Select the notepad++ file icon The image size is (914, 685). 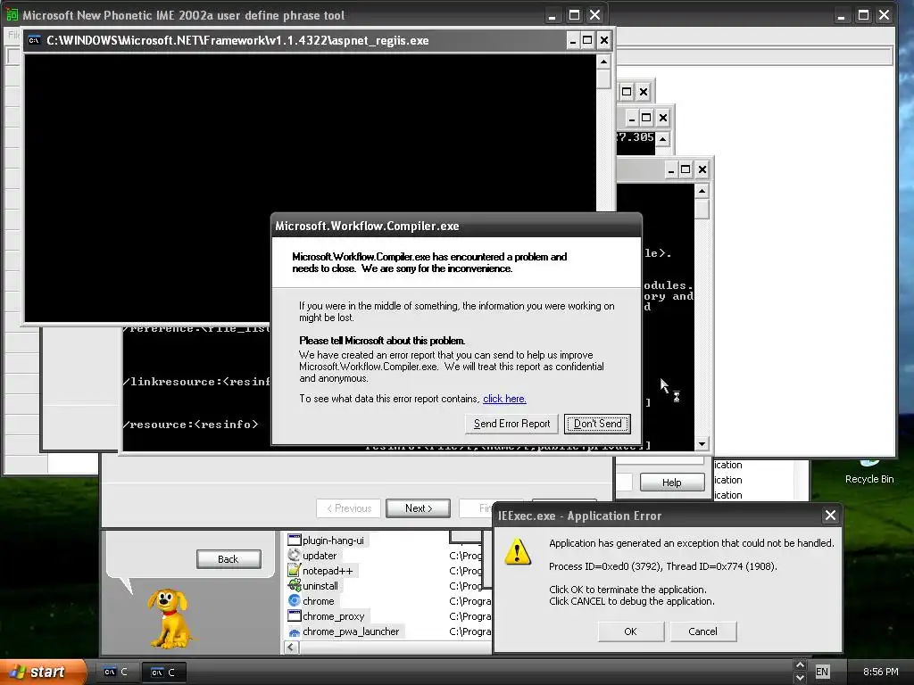click(x=295, y=570)
